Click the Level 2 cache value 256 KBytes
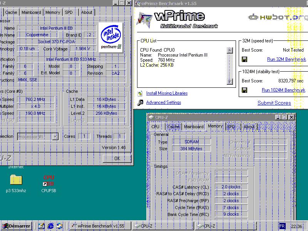308x231 pixels. (x=106, y=113)
